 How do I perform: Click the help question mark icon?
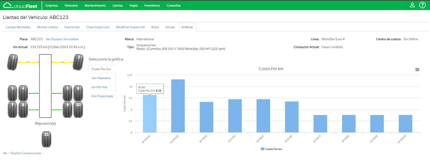coord(422,5)
